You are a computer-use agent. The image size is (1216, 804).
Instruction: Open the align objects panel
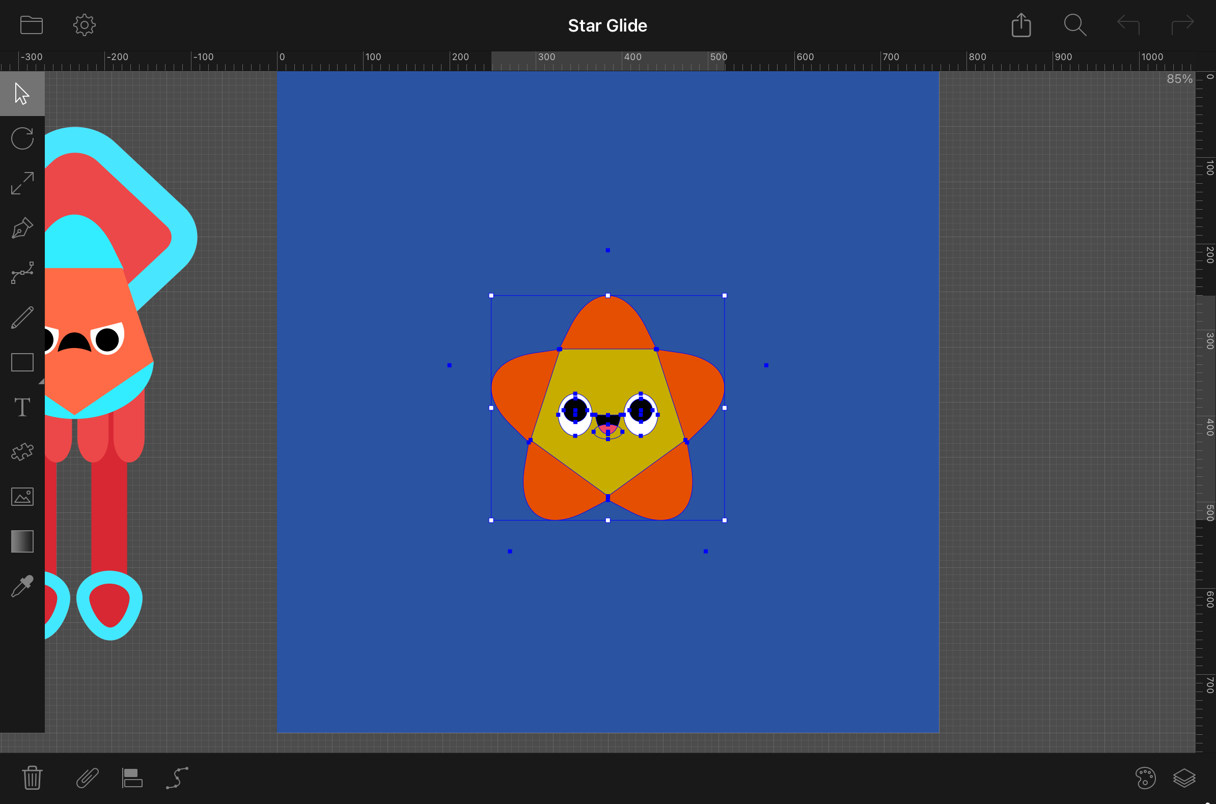tap(132, 778)
